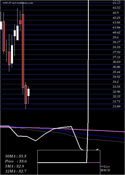Click the 37.31 price axis label
The image size is (125, 175).
116,57
